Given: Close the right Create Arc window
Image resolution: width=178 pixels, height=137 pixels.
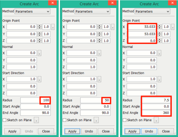Looking at the screenshot, I should [172, 3].
